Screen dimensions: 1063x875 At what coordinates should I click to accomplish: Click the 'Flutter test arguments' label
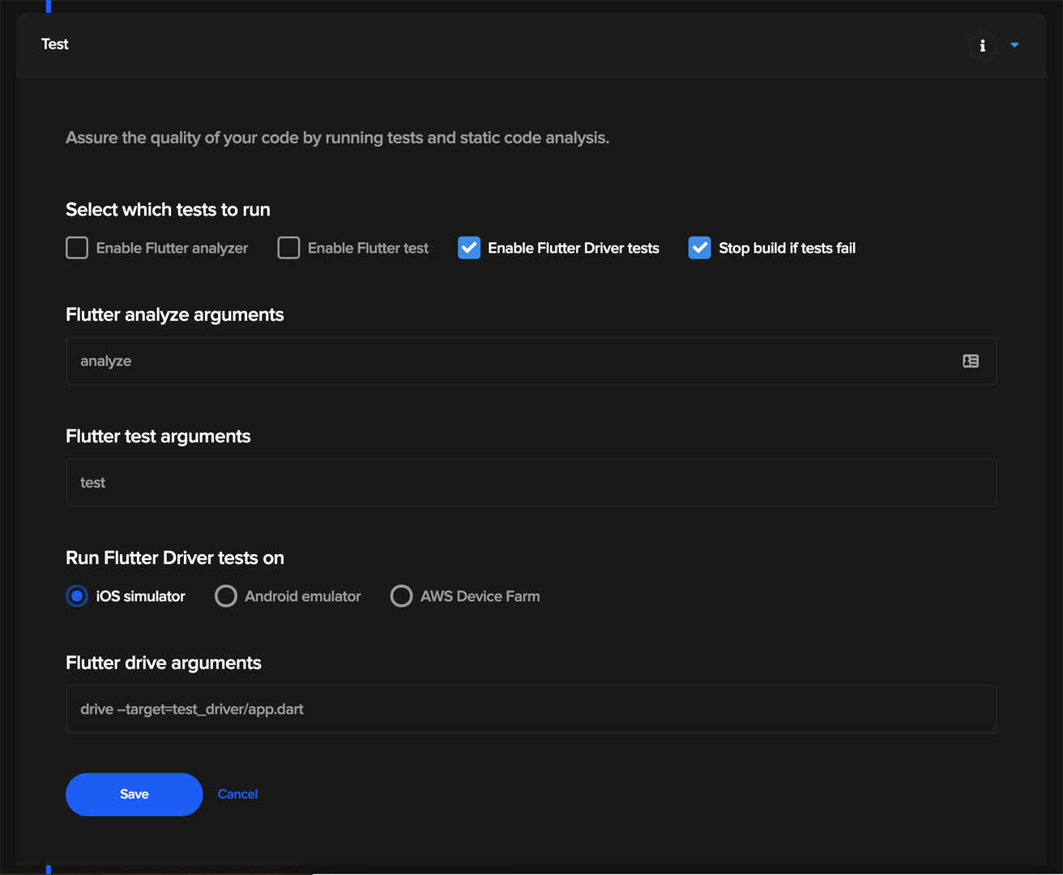coord(158,437)
